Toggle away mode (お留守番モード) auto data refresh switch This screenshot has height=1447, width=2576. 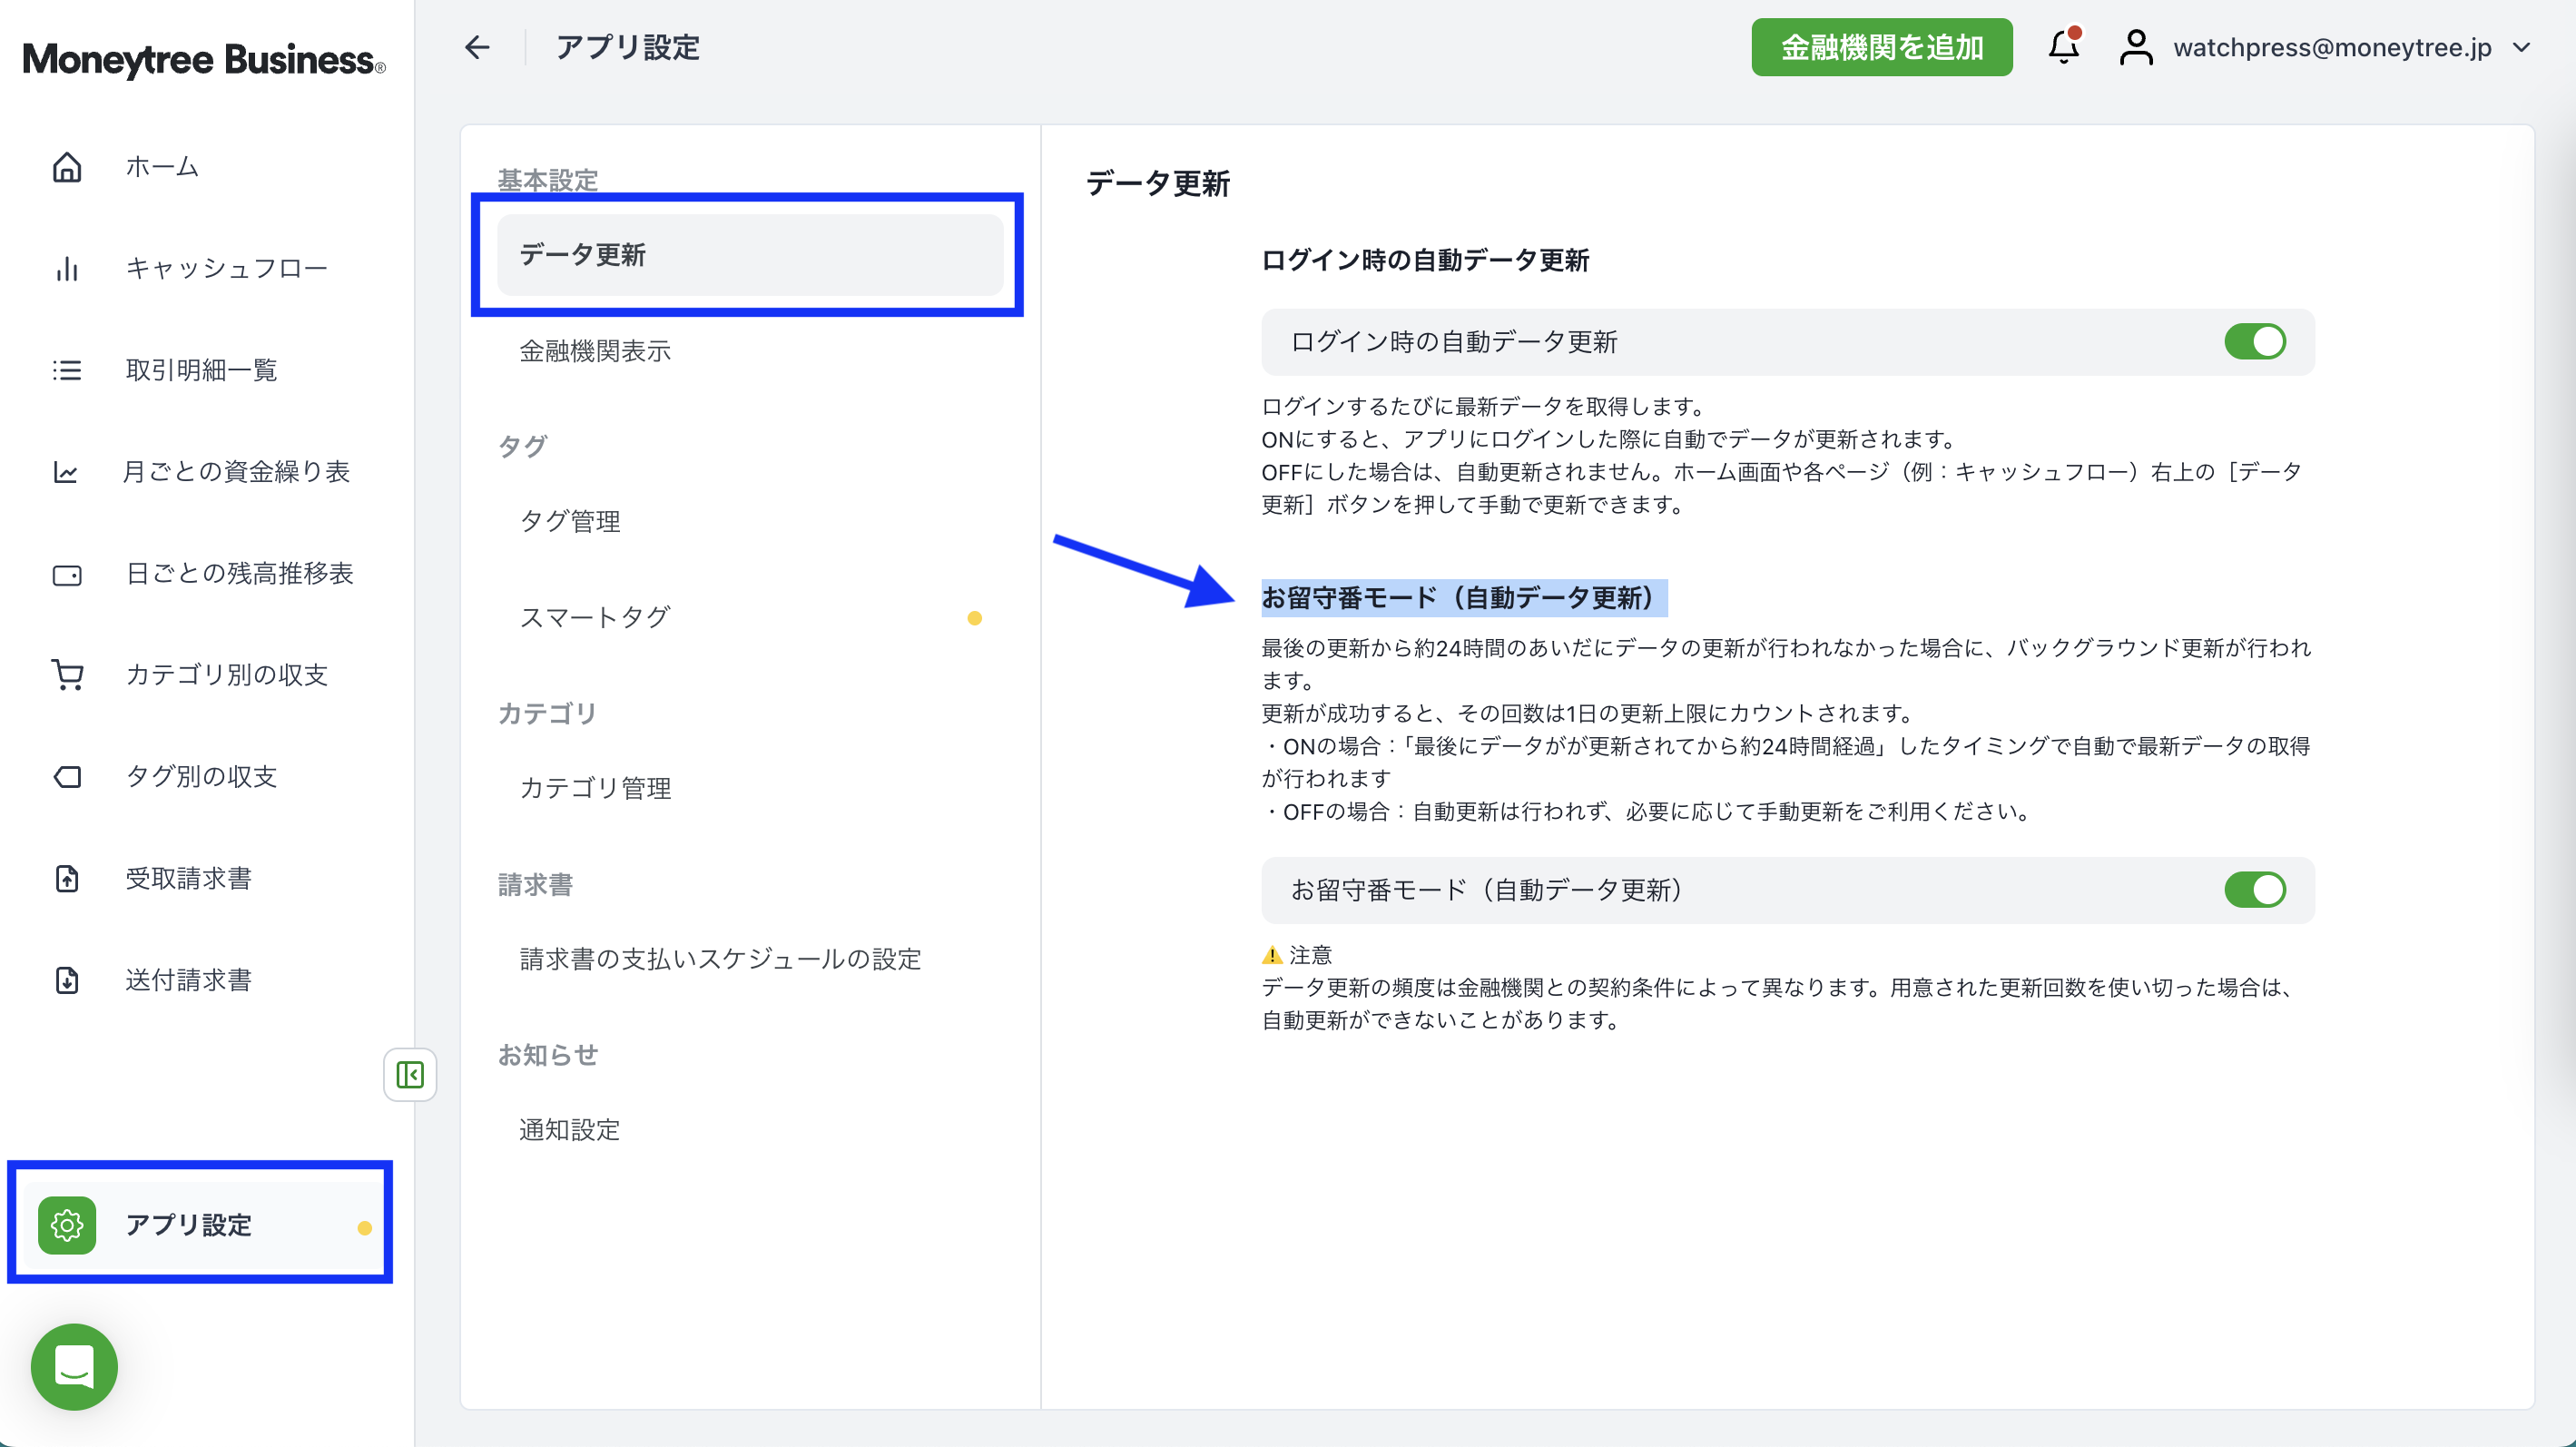tap(2254, 890)
